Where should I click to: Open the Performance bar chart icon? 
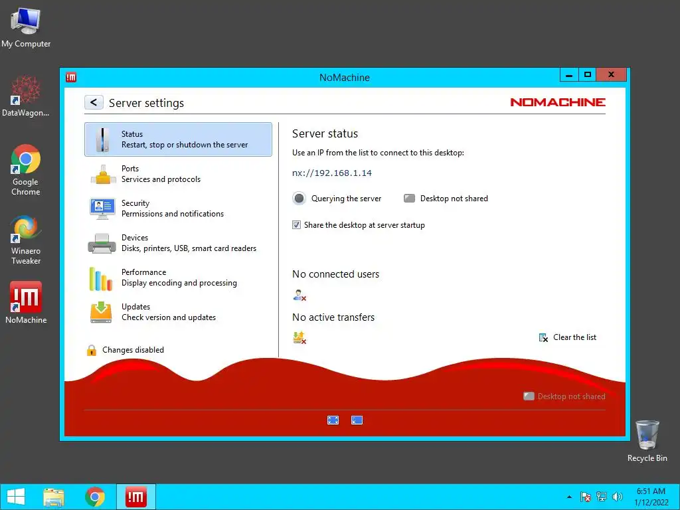[101, 278]
